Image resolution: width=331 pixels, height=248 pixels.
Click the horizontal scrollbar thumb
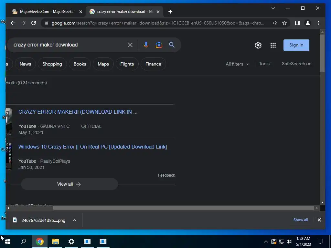(184, 208)
